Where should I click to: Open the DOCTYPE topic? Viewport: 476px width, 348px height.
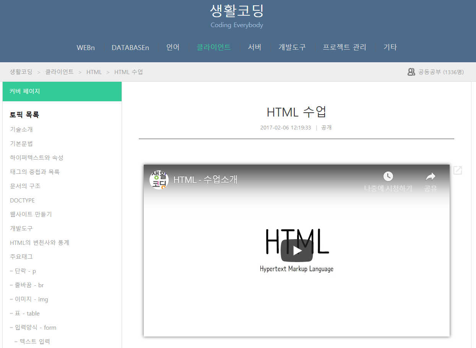(22, 200)
